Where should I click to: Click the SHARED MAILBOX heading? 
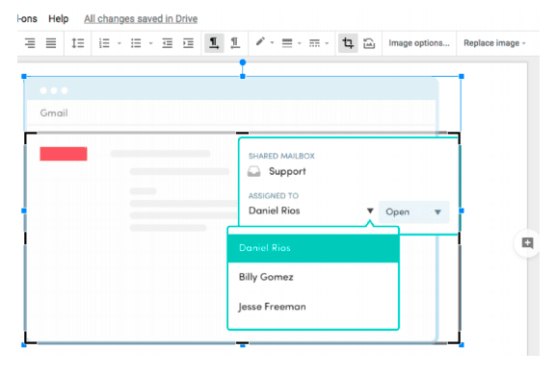281,156
